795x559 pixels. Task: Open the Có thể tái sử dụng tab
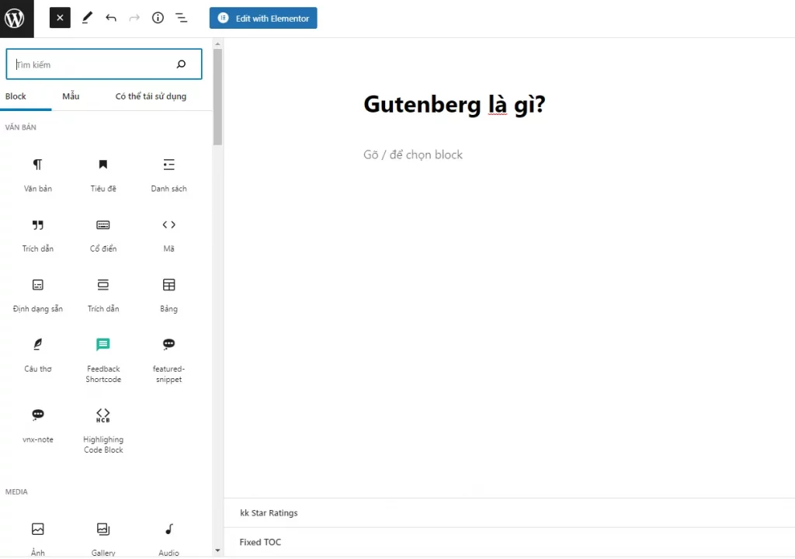pyautogui.click(x=151, y=96)
